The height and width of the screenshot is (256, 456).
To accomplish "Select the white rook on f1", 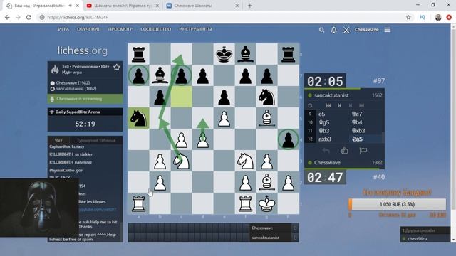I will pyautogui.click(x=245, y=204).
